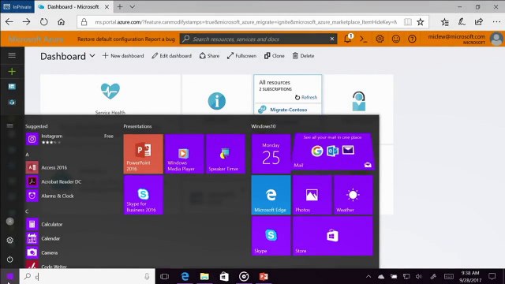Launch Azure Cloud Shell

(363, 39)
